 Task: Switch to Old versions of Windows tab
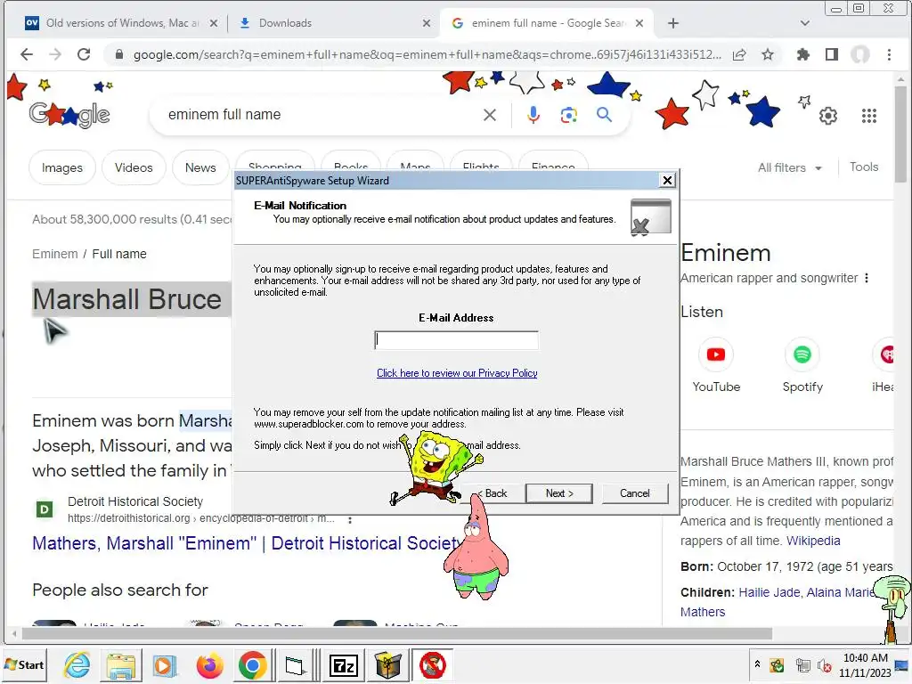point(113,23)
